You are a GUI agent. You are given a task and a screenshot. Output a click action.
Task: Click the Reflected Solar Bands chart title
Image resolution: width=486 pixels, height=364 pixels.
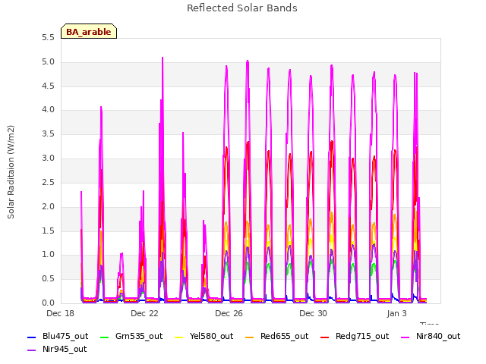[x=242, y=8]
